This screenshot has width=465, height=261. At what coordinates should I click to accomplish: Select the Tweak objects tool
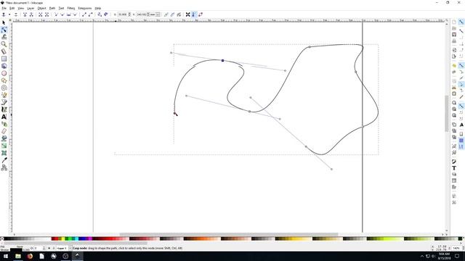click(x=4, y=37)
